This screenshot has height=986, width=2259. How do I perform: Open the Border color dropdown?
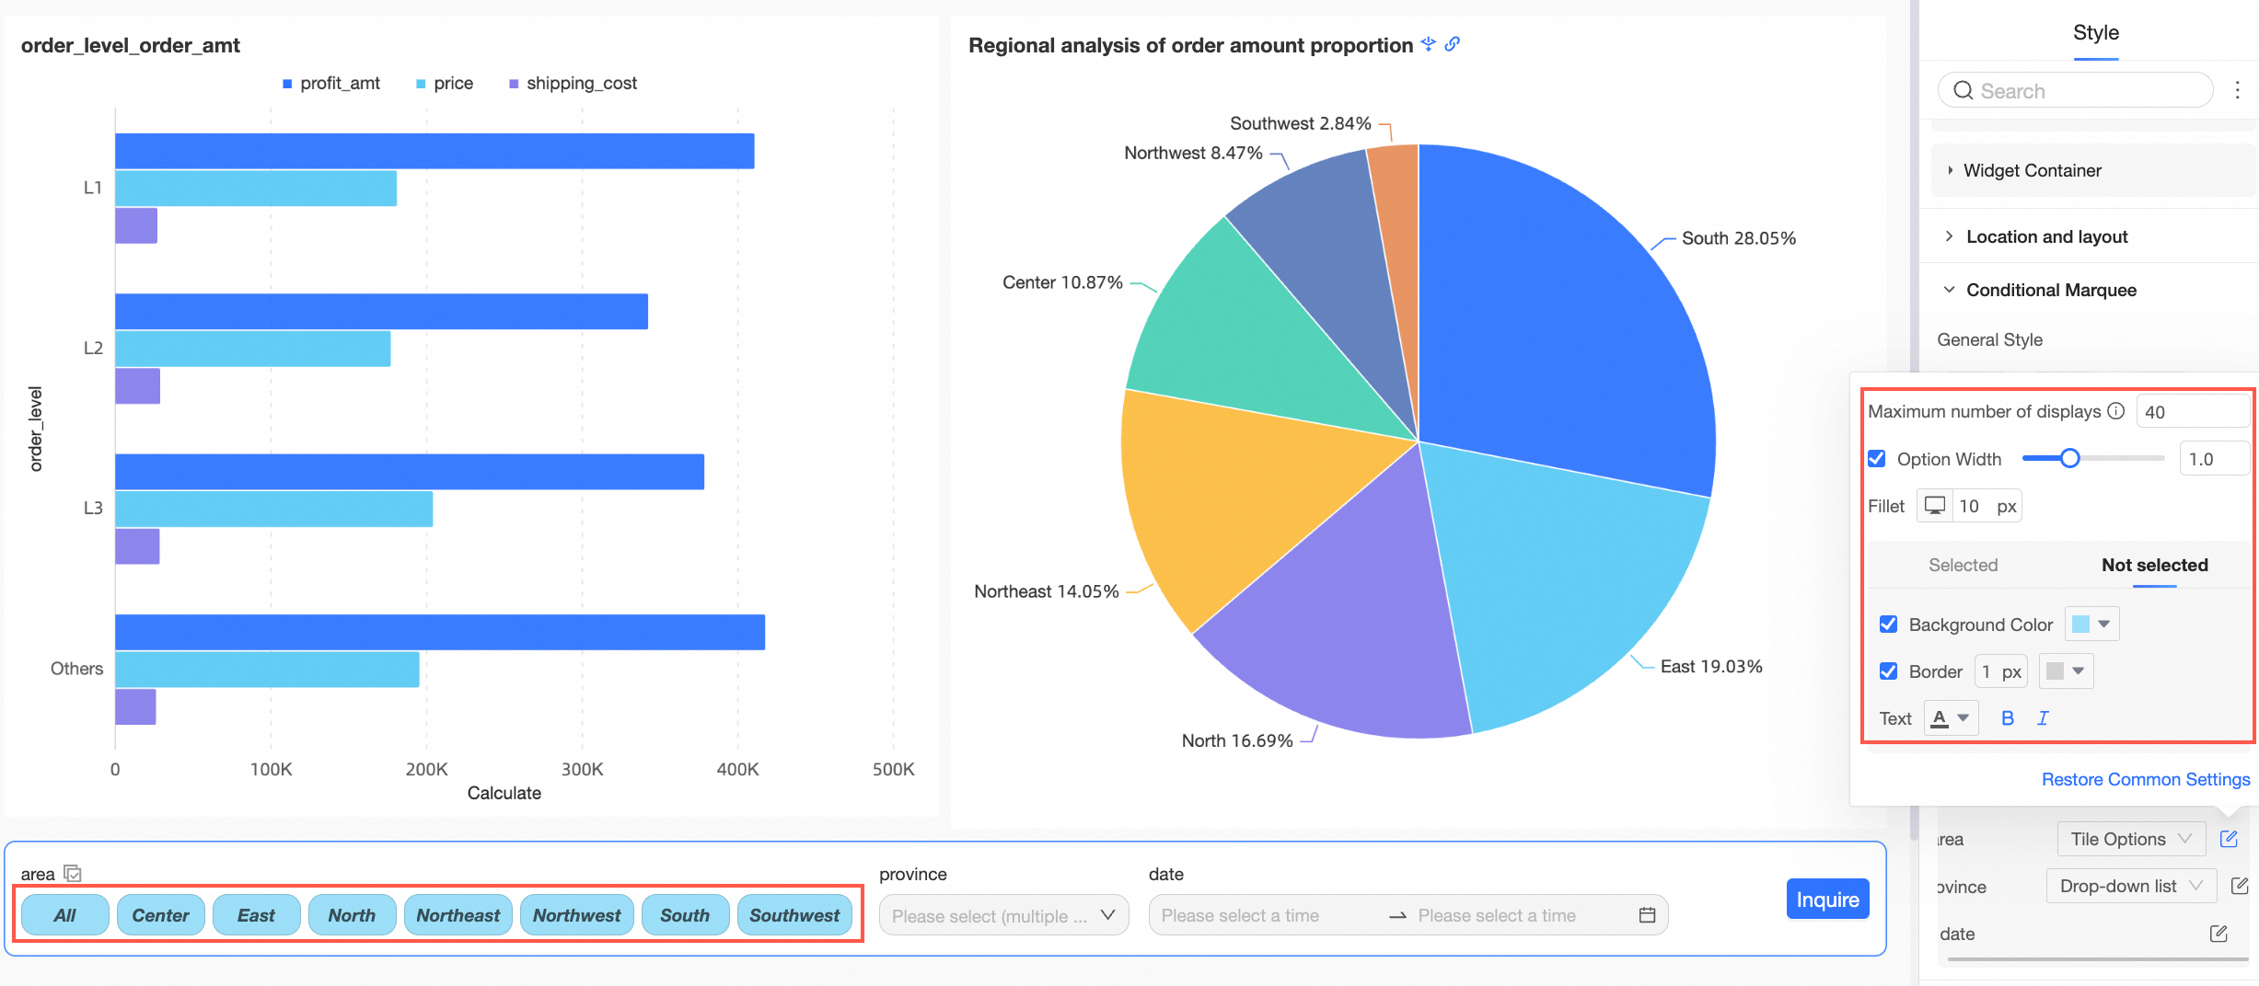2067,671
